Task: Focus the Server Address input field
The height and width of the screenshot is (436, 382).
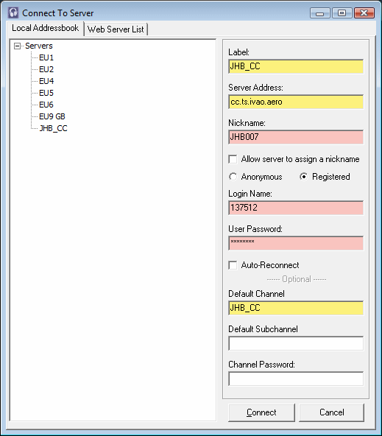Action: click(296, 102)
